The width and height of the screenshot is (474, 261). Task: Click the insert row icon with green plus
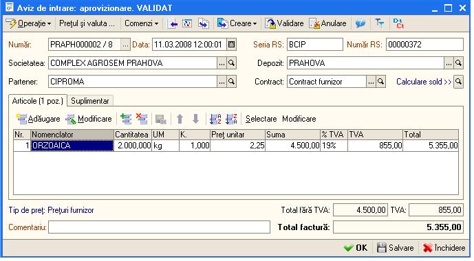126,119
